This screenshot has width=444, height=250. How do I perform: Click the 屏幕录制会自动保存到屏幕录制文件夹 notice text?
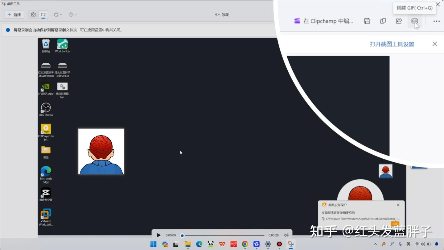point(45,30)
